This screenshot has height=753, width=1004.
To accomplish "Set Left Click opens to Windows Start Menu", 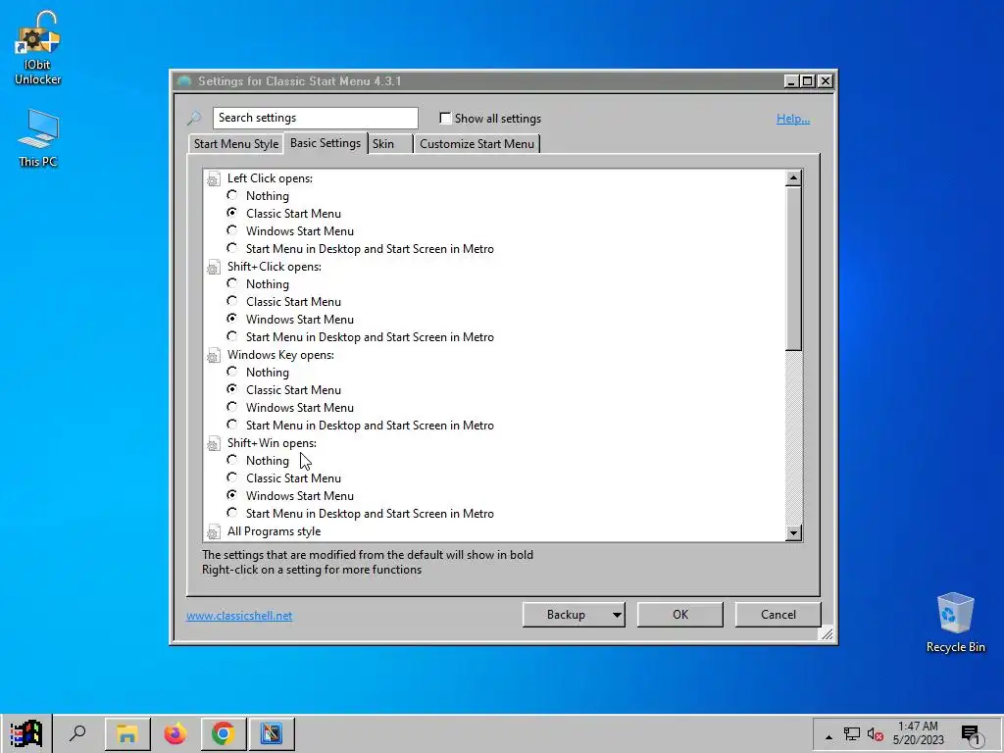I will 231,230.
